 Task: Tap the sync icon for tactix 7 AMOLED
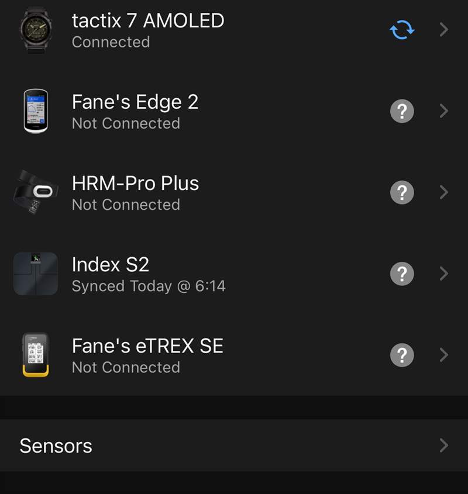402,30
